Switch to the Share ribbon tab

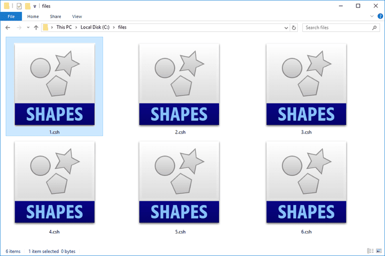pyautogui.click(x=56, y=16)
